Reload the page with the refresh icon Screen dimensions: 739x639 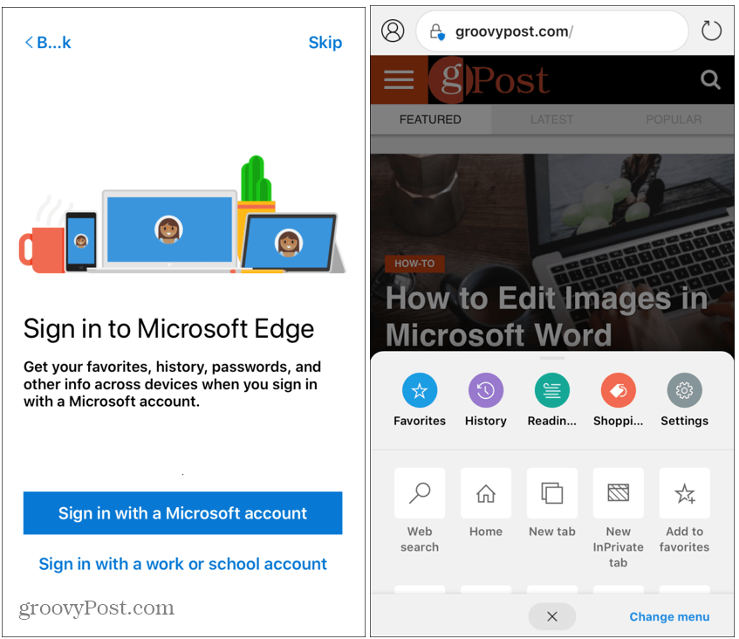tap(711, 31)
